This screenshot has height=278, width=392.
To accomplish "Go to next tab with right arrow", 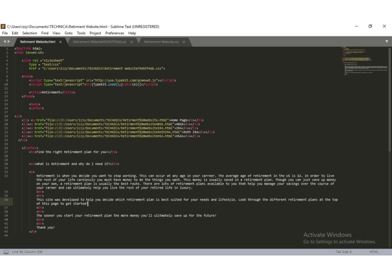I will pos(9,42).
